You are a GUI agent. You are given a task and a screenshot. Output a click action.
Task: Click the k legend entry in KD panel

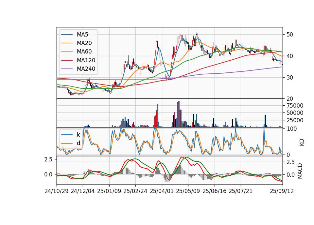click(78, 135)
